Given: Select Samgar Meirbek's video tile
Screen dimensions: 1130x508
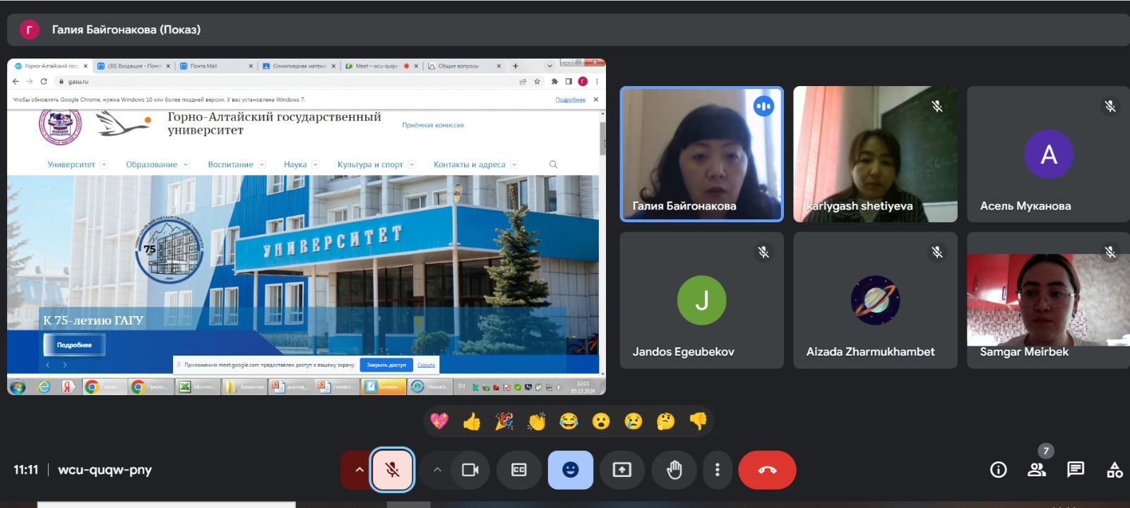Looking at the screenshot, I should [1047, 300].
